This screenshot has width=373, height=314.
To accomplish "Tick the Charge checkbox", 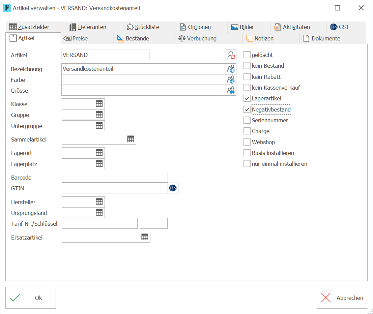I will click(x=247, y=131).
